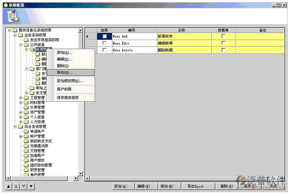The width and height of the screenshot is (290, 194).
Task: Click tree panel vertical scrollbar up arrow
Action: [80, 30]
